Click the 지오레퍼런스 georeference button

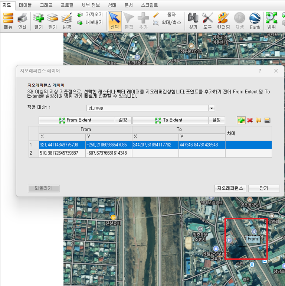[230, 188]
